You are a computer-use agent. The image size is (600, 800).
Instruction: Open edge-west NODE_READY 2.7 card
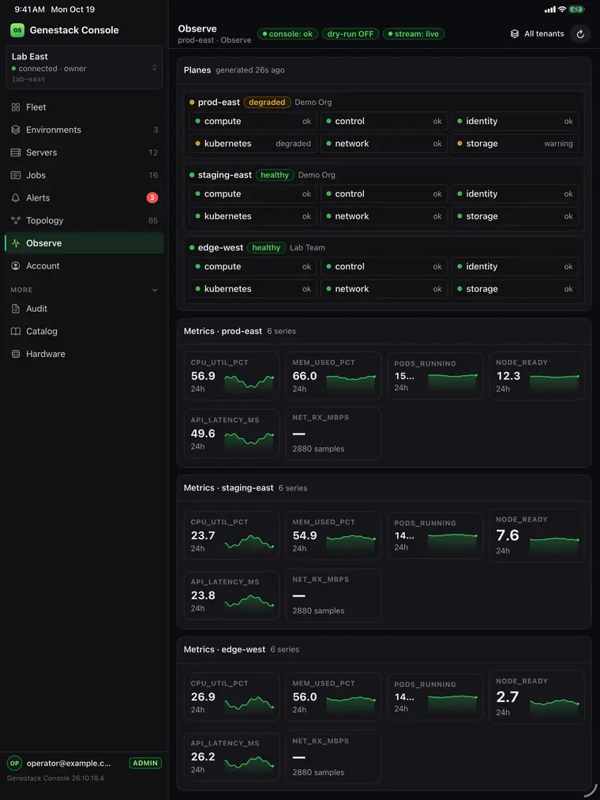point(537,697)
